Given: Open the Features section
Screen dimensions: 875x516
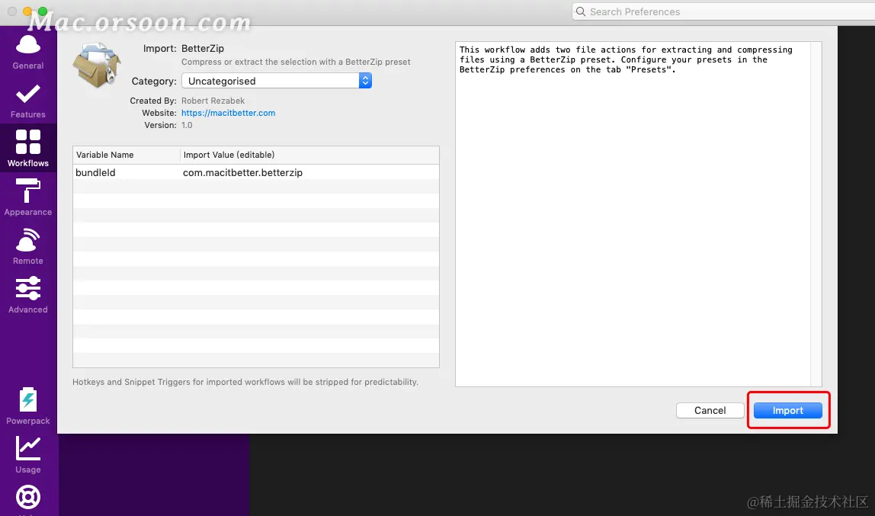Looking at the screenshot, I should click(x=28, y=101).
